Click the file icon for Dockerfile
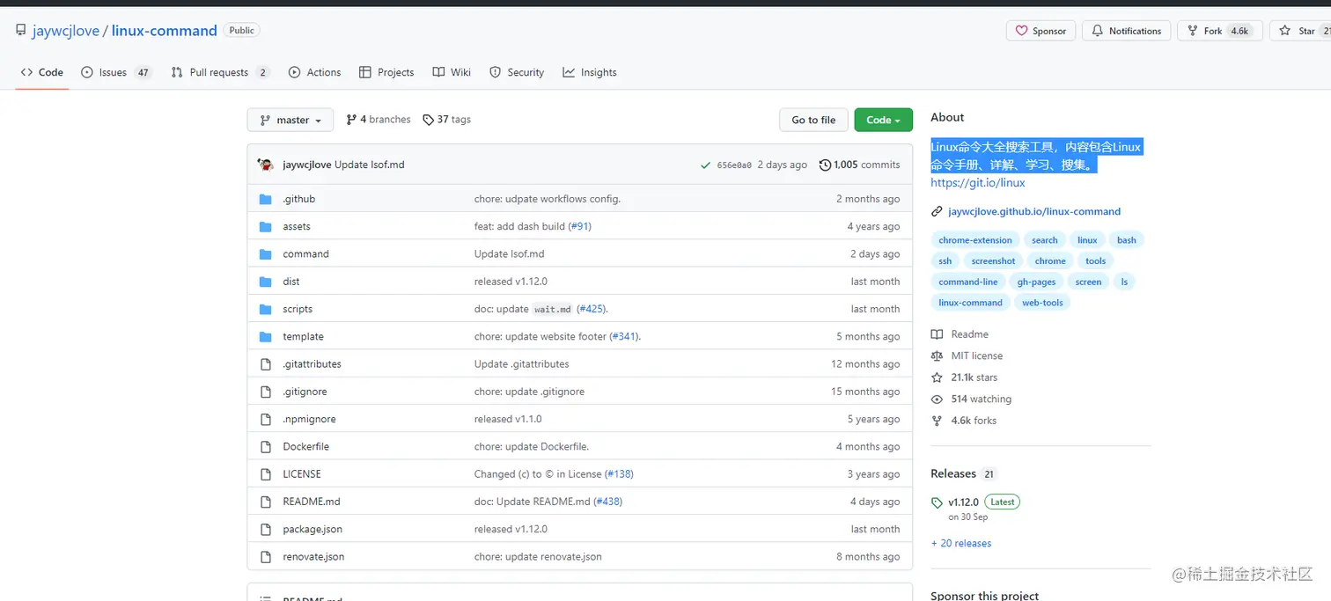Screen dimensions: 1331x601 (266, 446)
